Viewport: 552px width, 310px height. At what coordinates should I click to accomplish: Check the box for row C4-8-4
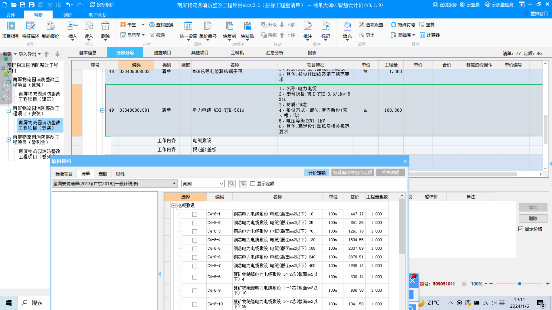[x=195, y=240]
